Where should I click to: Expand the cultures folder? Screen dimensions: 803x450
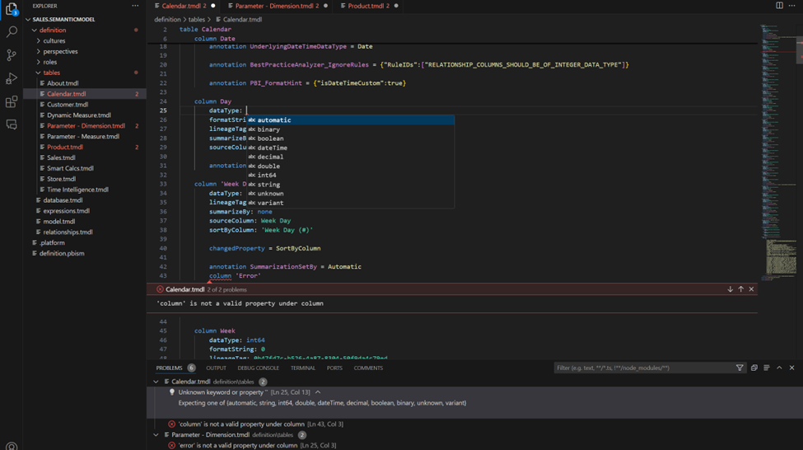[54, 40]
